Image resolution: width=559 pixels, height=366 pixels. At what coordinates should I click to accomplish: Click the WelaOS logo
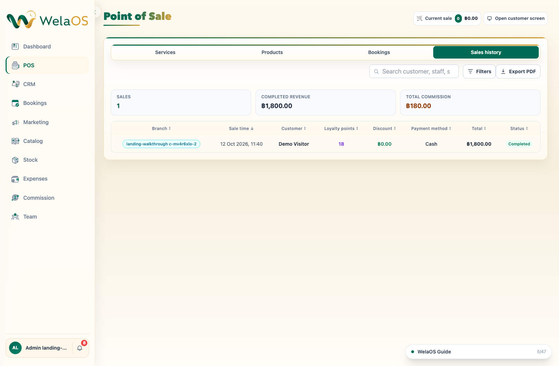[48, 20]
